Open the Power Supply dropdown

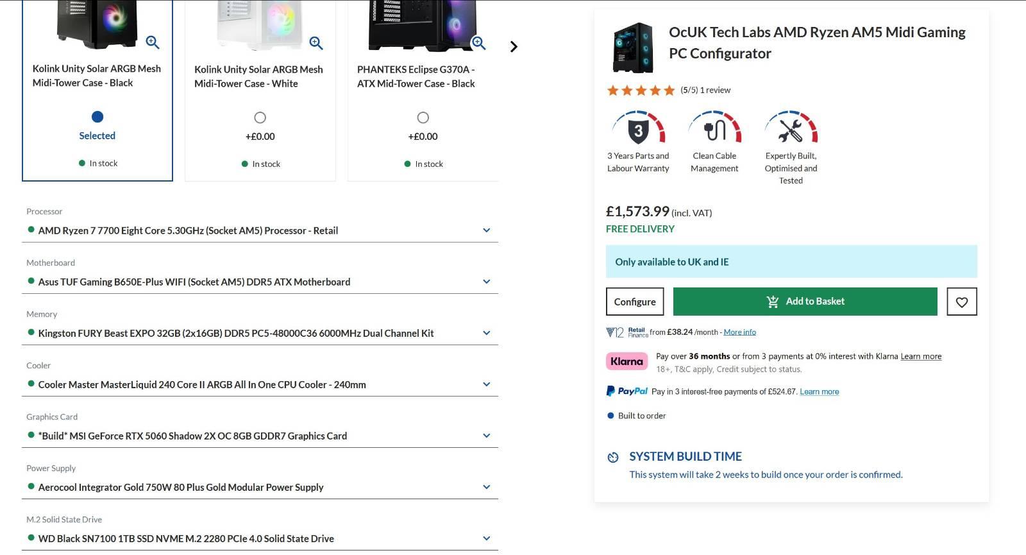(486, 487)
